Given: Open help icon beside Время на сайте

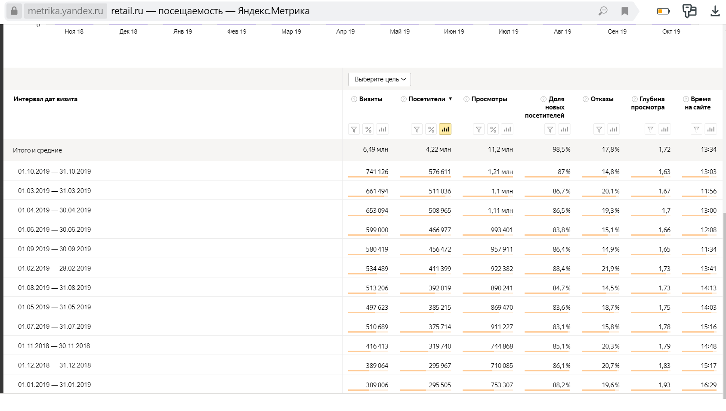Looking at the screenshot, I should pyautogui.click(x=686, y=99).
